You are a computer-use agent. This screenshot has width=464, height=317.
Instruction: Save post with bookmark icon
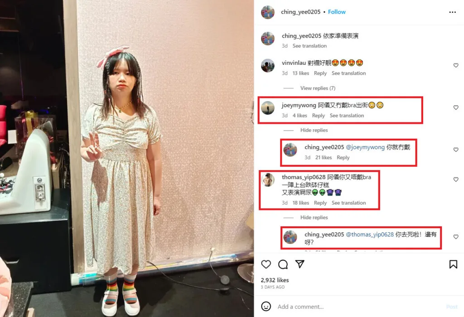click(x=453, y=264)
